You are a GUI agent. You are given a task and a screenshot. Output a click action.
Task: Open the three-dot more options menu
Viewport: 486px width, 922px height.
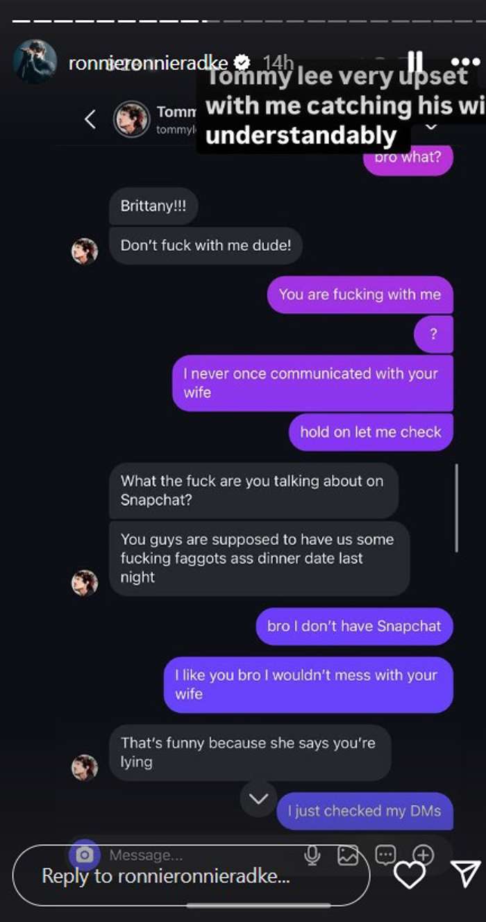pos(465,62)
